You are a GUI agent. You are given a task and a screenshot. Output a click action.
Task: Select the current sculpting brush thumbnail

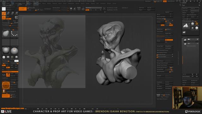click(x=6, y=34)
